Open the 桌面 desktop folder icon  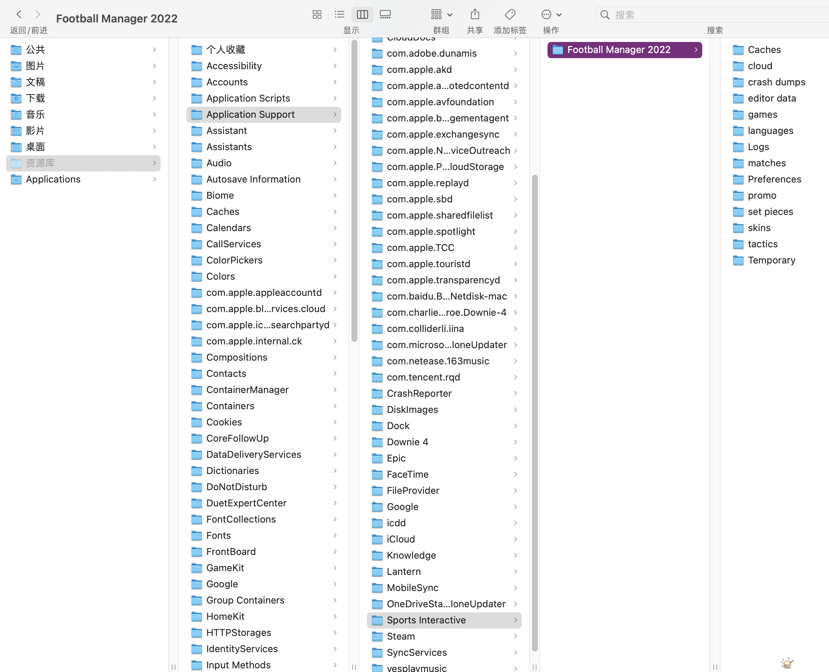tap(16, 147)
